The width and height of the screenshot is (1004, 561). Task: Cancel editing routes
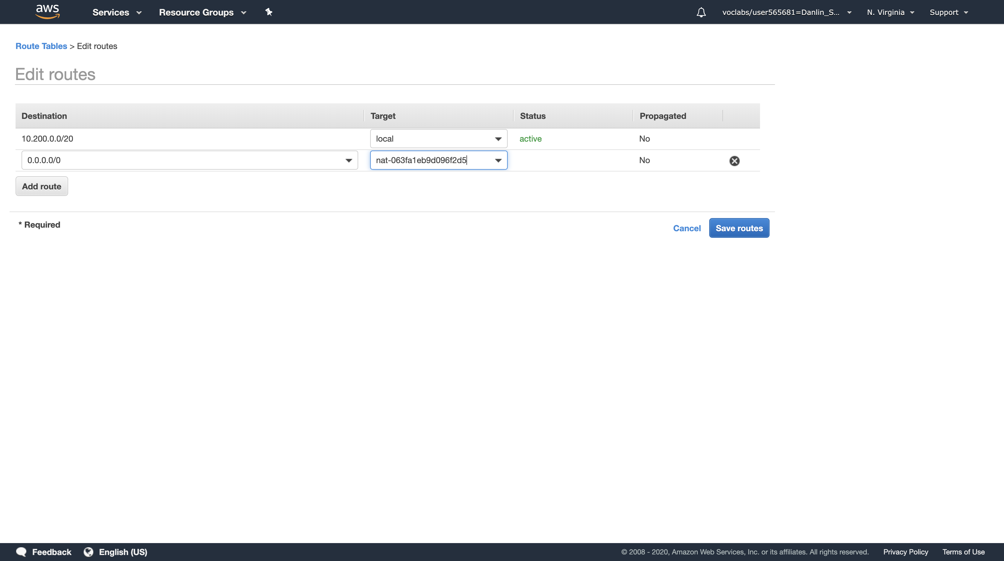point(686,228)
